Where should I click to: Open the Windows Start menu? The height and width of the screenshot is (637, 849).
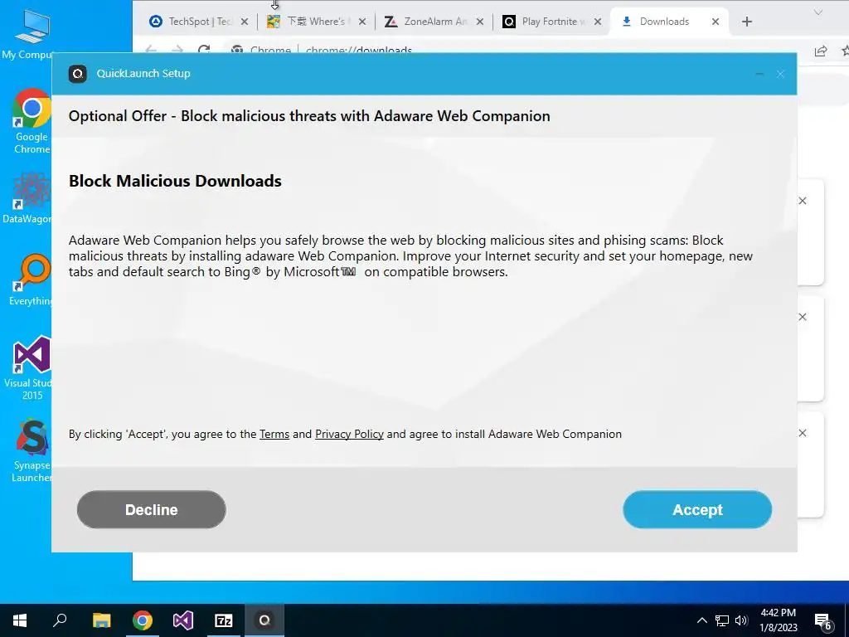pyautogui.click(x=20, y=620)
